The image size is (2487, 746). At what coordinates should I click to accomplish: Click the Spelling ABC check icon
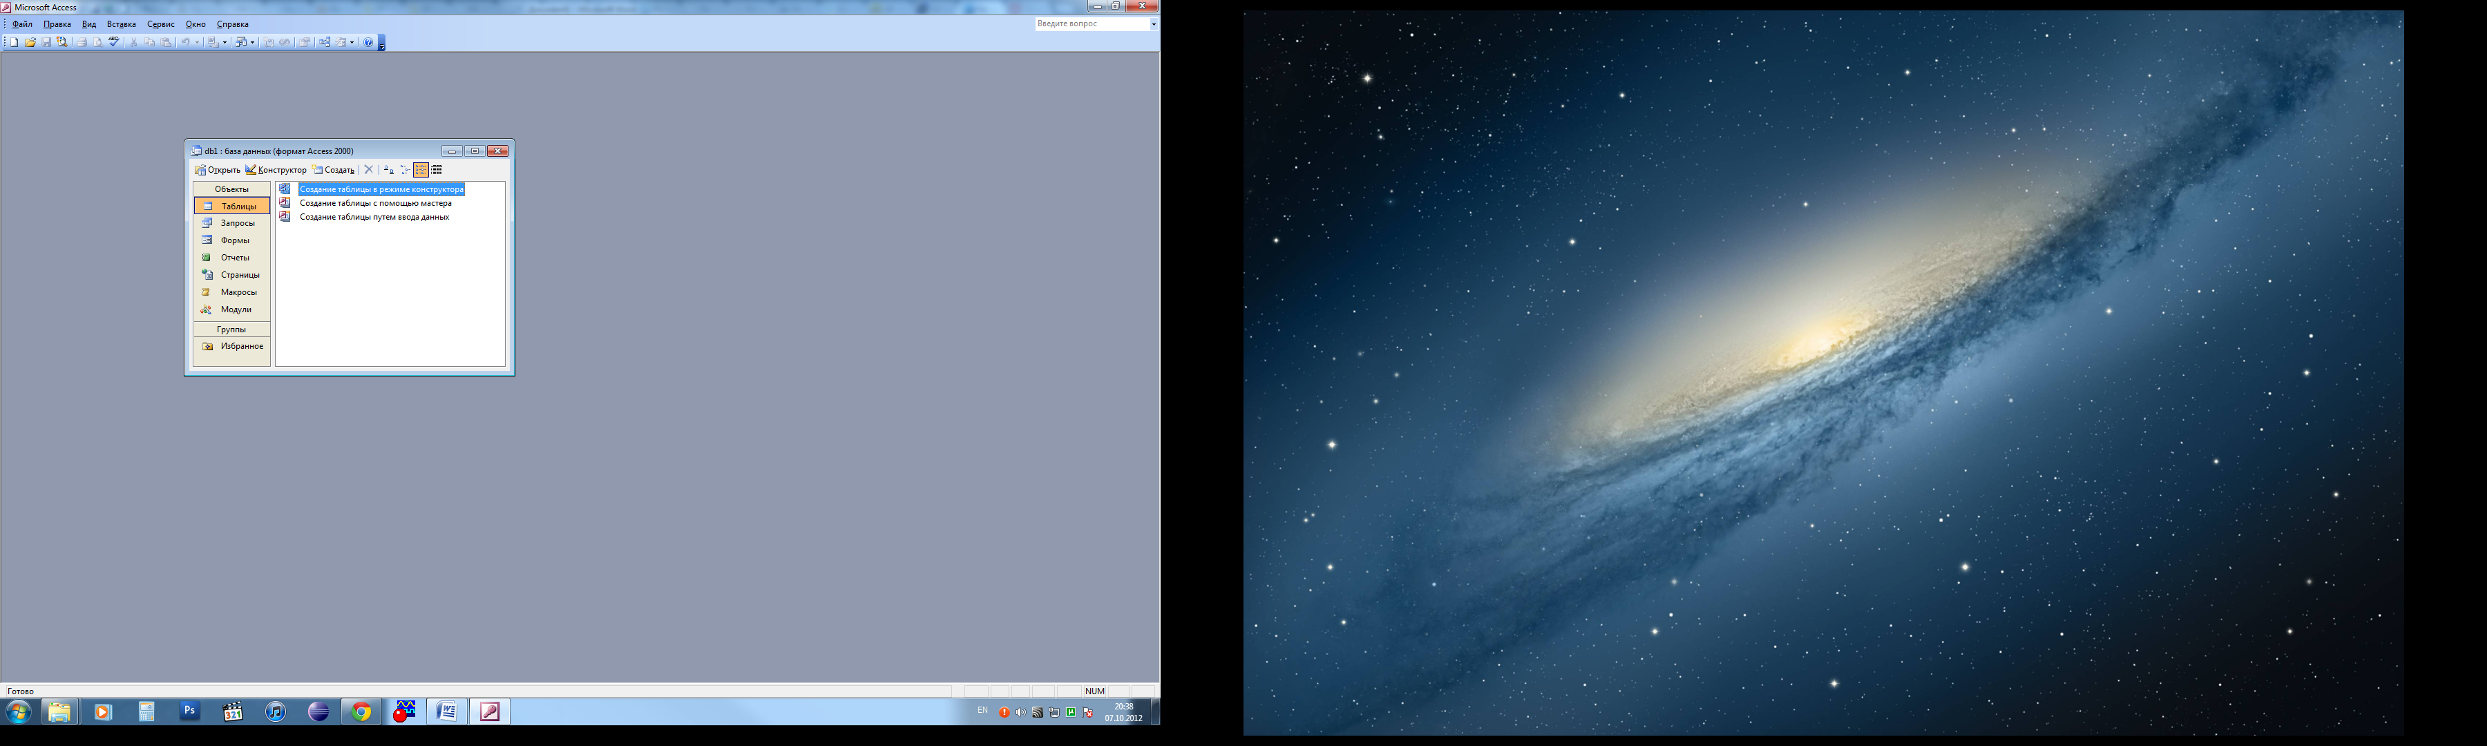click(x=114, y=42)
